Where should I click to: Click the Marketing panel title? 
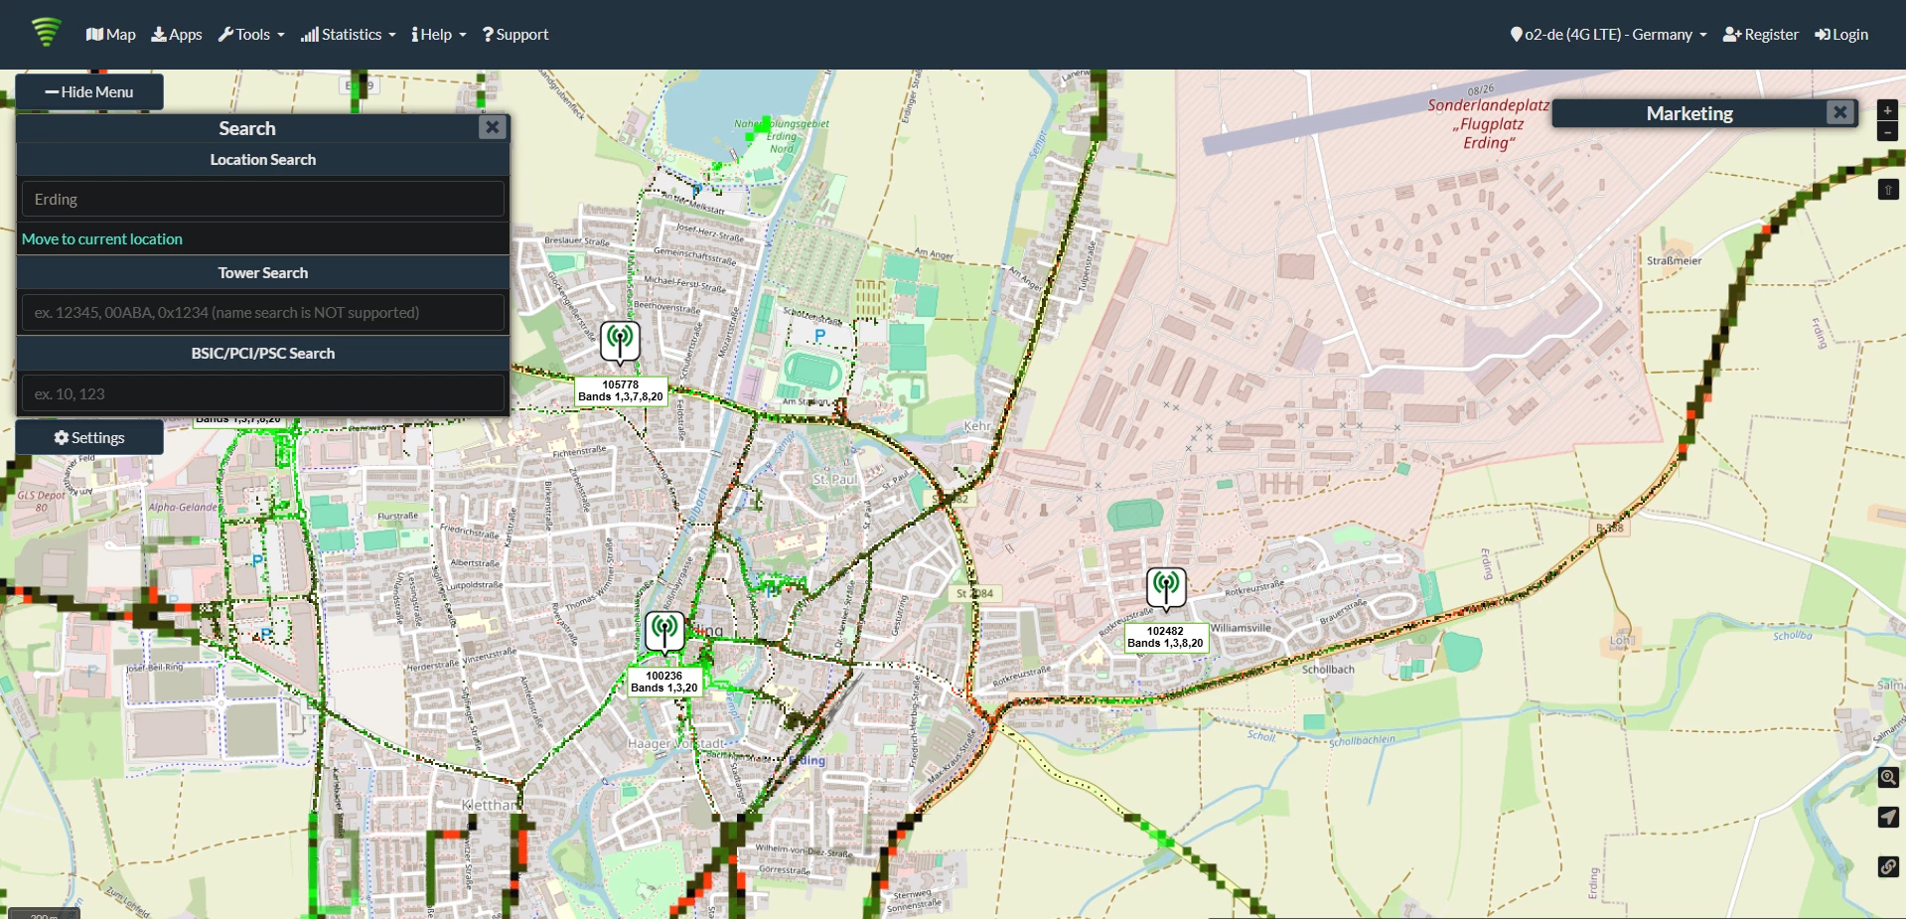tap(1688, 113)
